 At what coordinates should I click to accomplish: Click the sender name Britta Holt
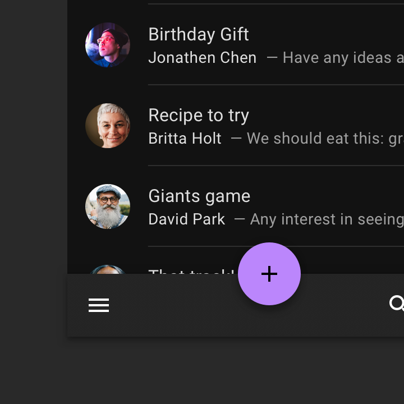tap(185, 139)
